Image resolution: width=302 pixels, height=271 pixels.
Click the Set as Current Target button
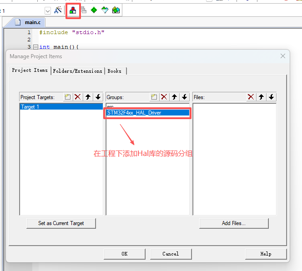(x=61, y=223)
